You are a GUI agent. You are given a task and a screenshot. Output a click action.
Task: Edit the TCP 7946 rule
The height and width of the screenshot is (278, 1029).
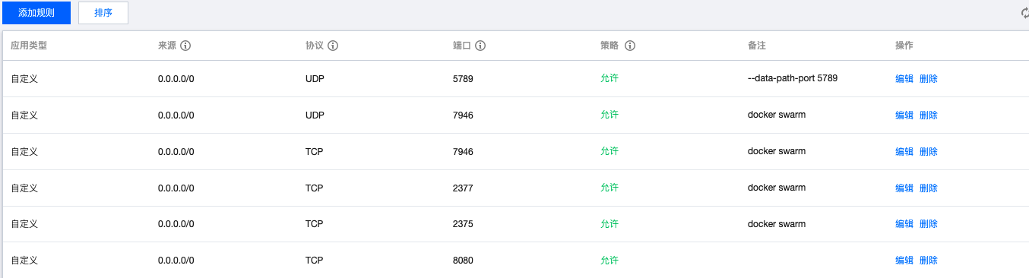(x=904, y=151)
